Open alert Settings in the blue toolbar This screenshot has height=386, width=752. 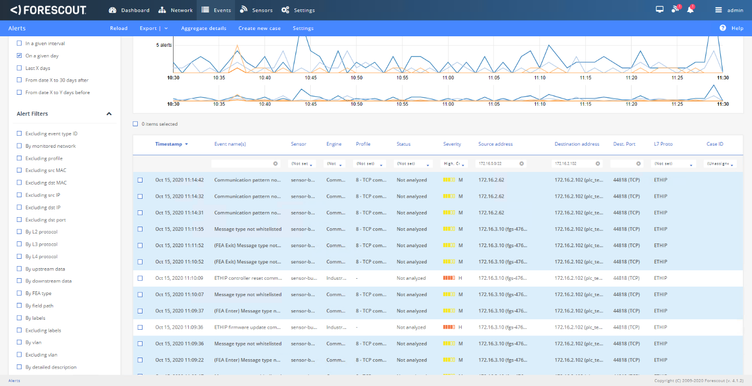[303, 28]
